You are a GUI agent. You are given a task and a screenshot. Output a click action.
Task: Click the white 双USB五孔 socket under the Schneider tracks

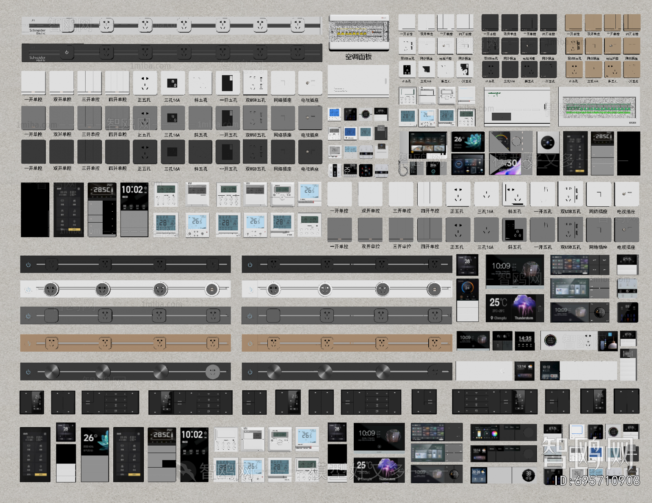(x=255, y=83)
